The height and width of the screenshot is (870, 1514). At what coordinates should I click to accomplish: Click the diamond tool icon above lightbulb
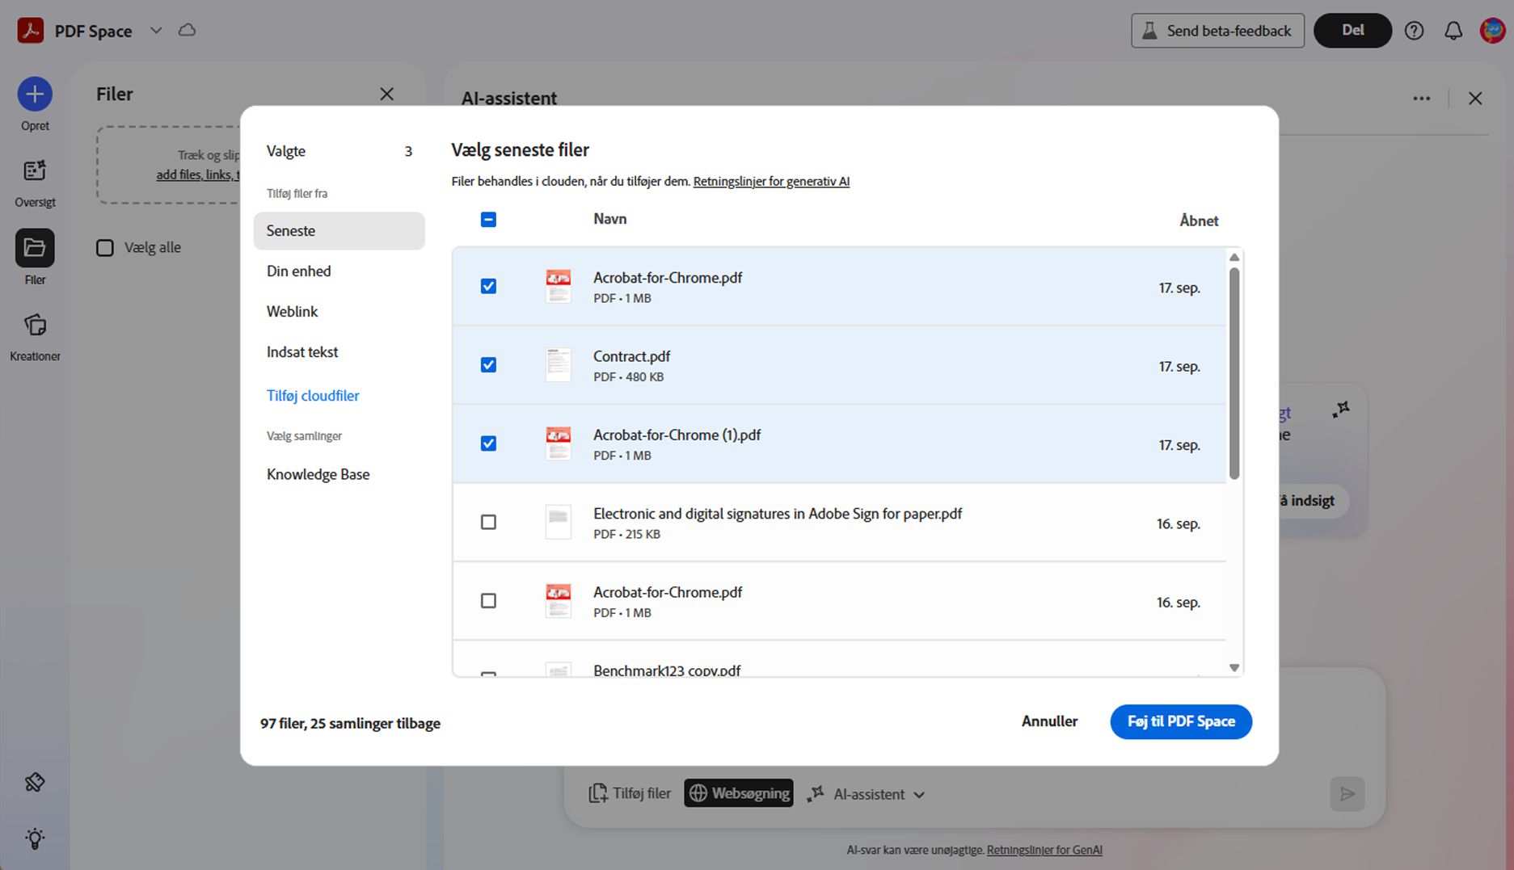[35, 782]
